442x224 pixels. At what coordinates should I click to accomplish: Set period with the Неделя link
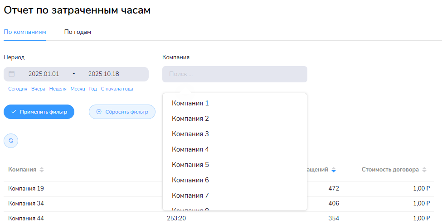coord(58,89)
